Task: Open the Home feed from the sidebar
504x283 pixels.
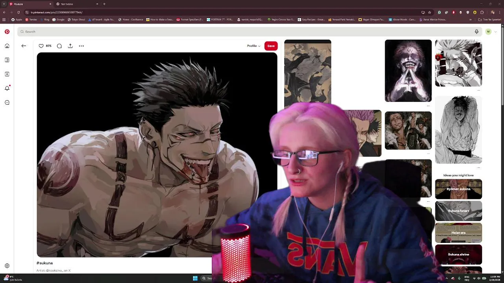Action: tap(7, 46)
